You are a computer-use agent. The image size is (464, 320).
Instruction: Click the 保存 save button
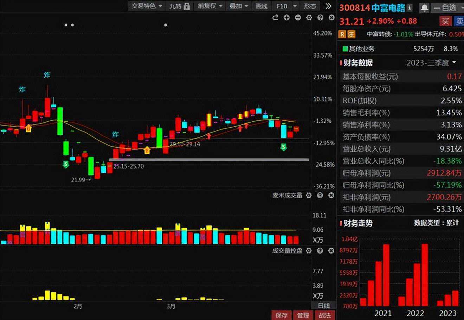(x=282, y=315)
